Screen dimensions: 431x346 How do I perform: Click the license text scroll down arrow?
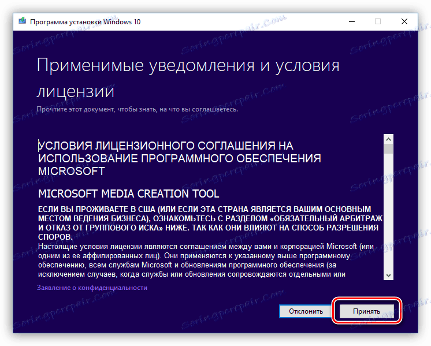click(x=388, y=275)
